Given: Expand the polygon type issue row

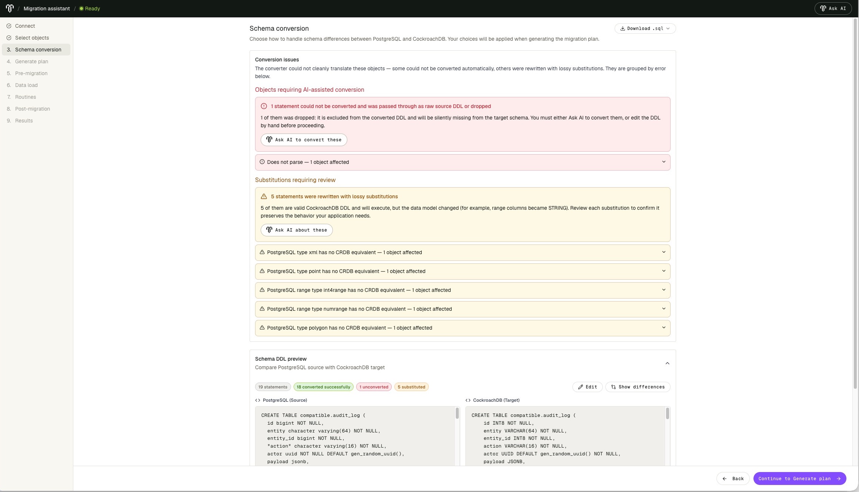Looking at the screenshot, I should pyautogui.click(x=462, y=328).
